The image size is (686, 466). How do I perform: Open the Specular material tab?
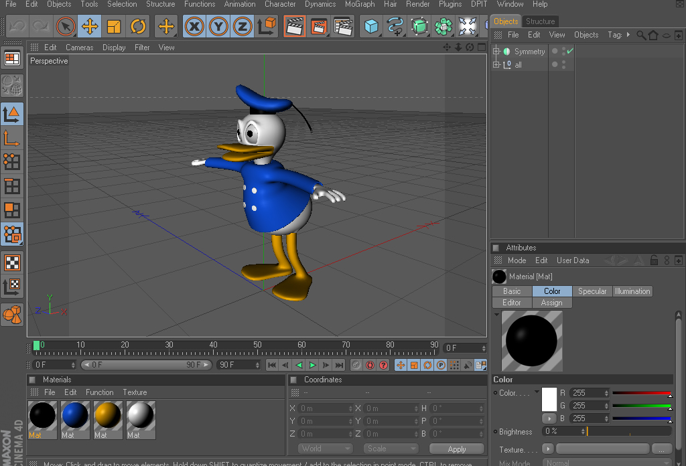click(592, 291)
